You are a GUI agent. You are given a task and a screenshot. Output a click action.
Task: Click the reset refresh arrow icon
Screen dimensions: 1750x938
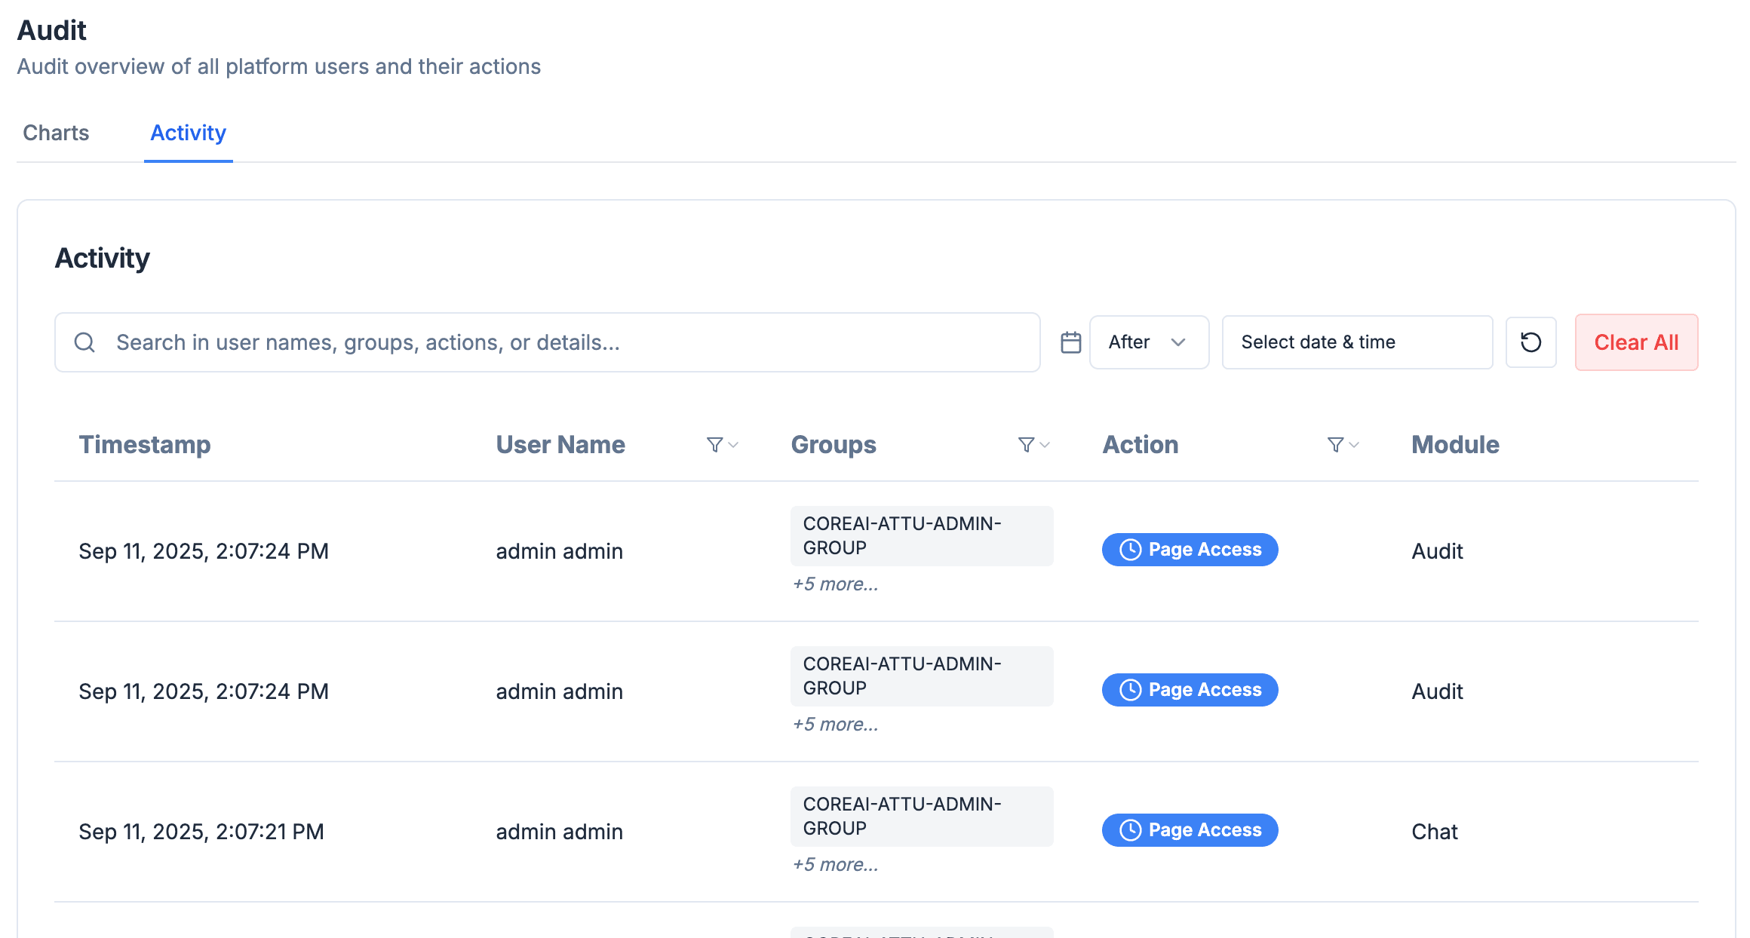(x=1530, y=342)
